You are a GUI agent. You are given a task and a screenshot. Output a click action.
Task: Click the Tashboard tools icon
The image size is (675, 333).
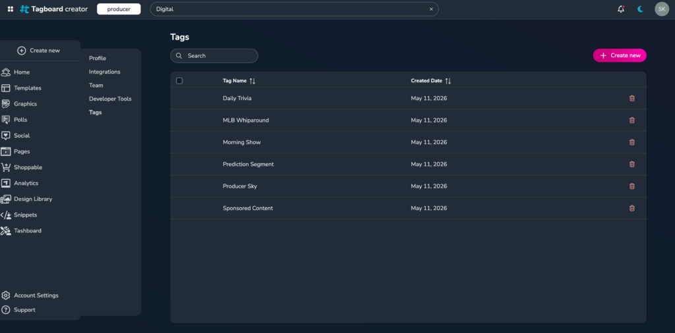[x=5, y=231]
